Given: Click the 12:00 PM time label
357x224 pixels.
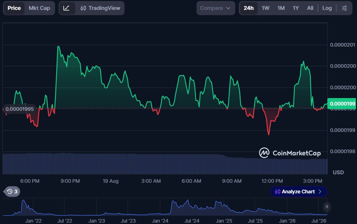Looking at the screenshot, I should click(272, 181).
